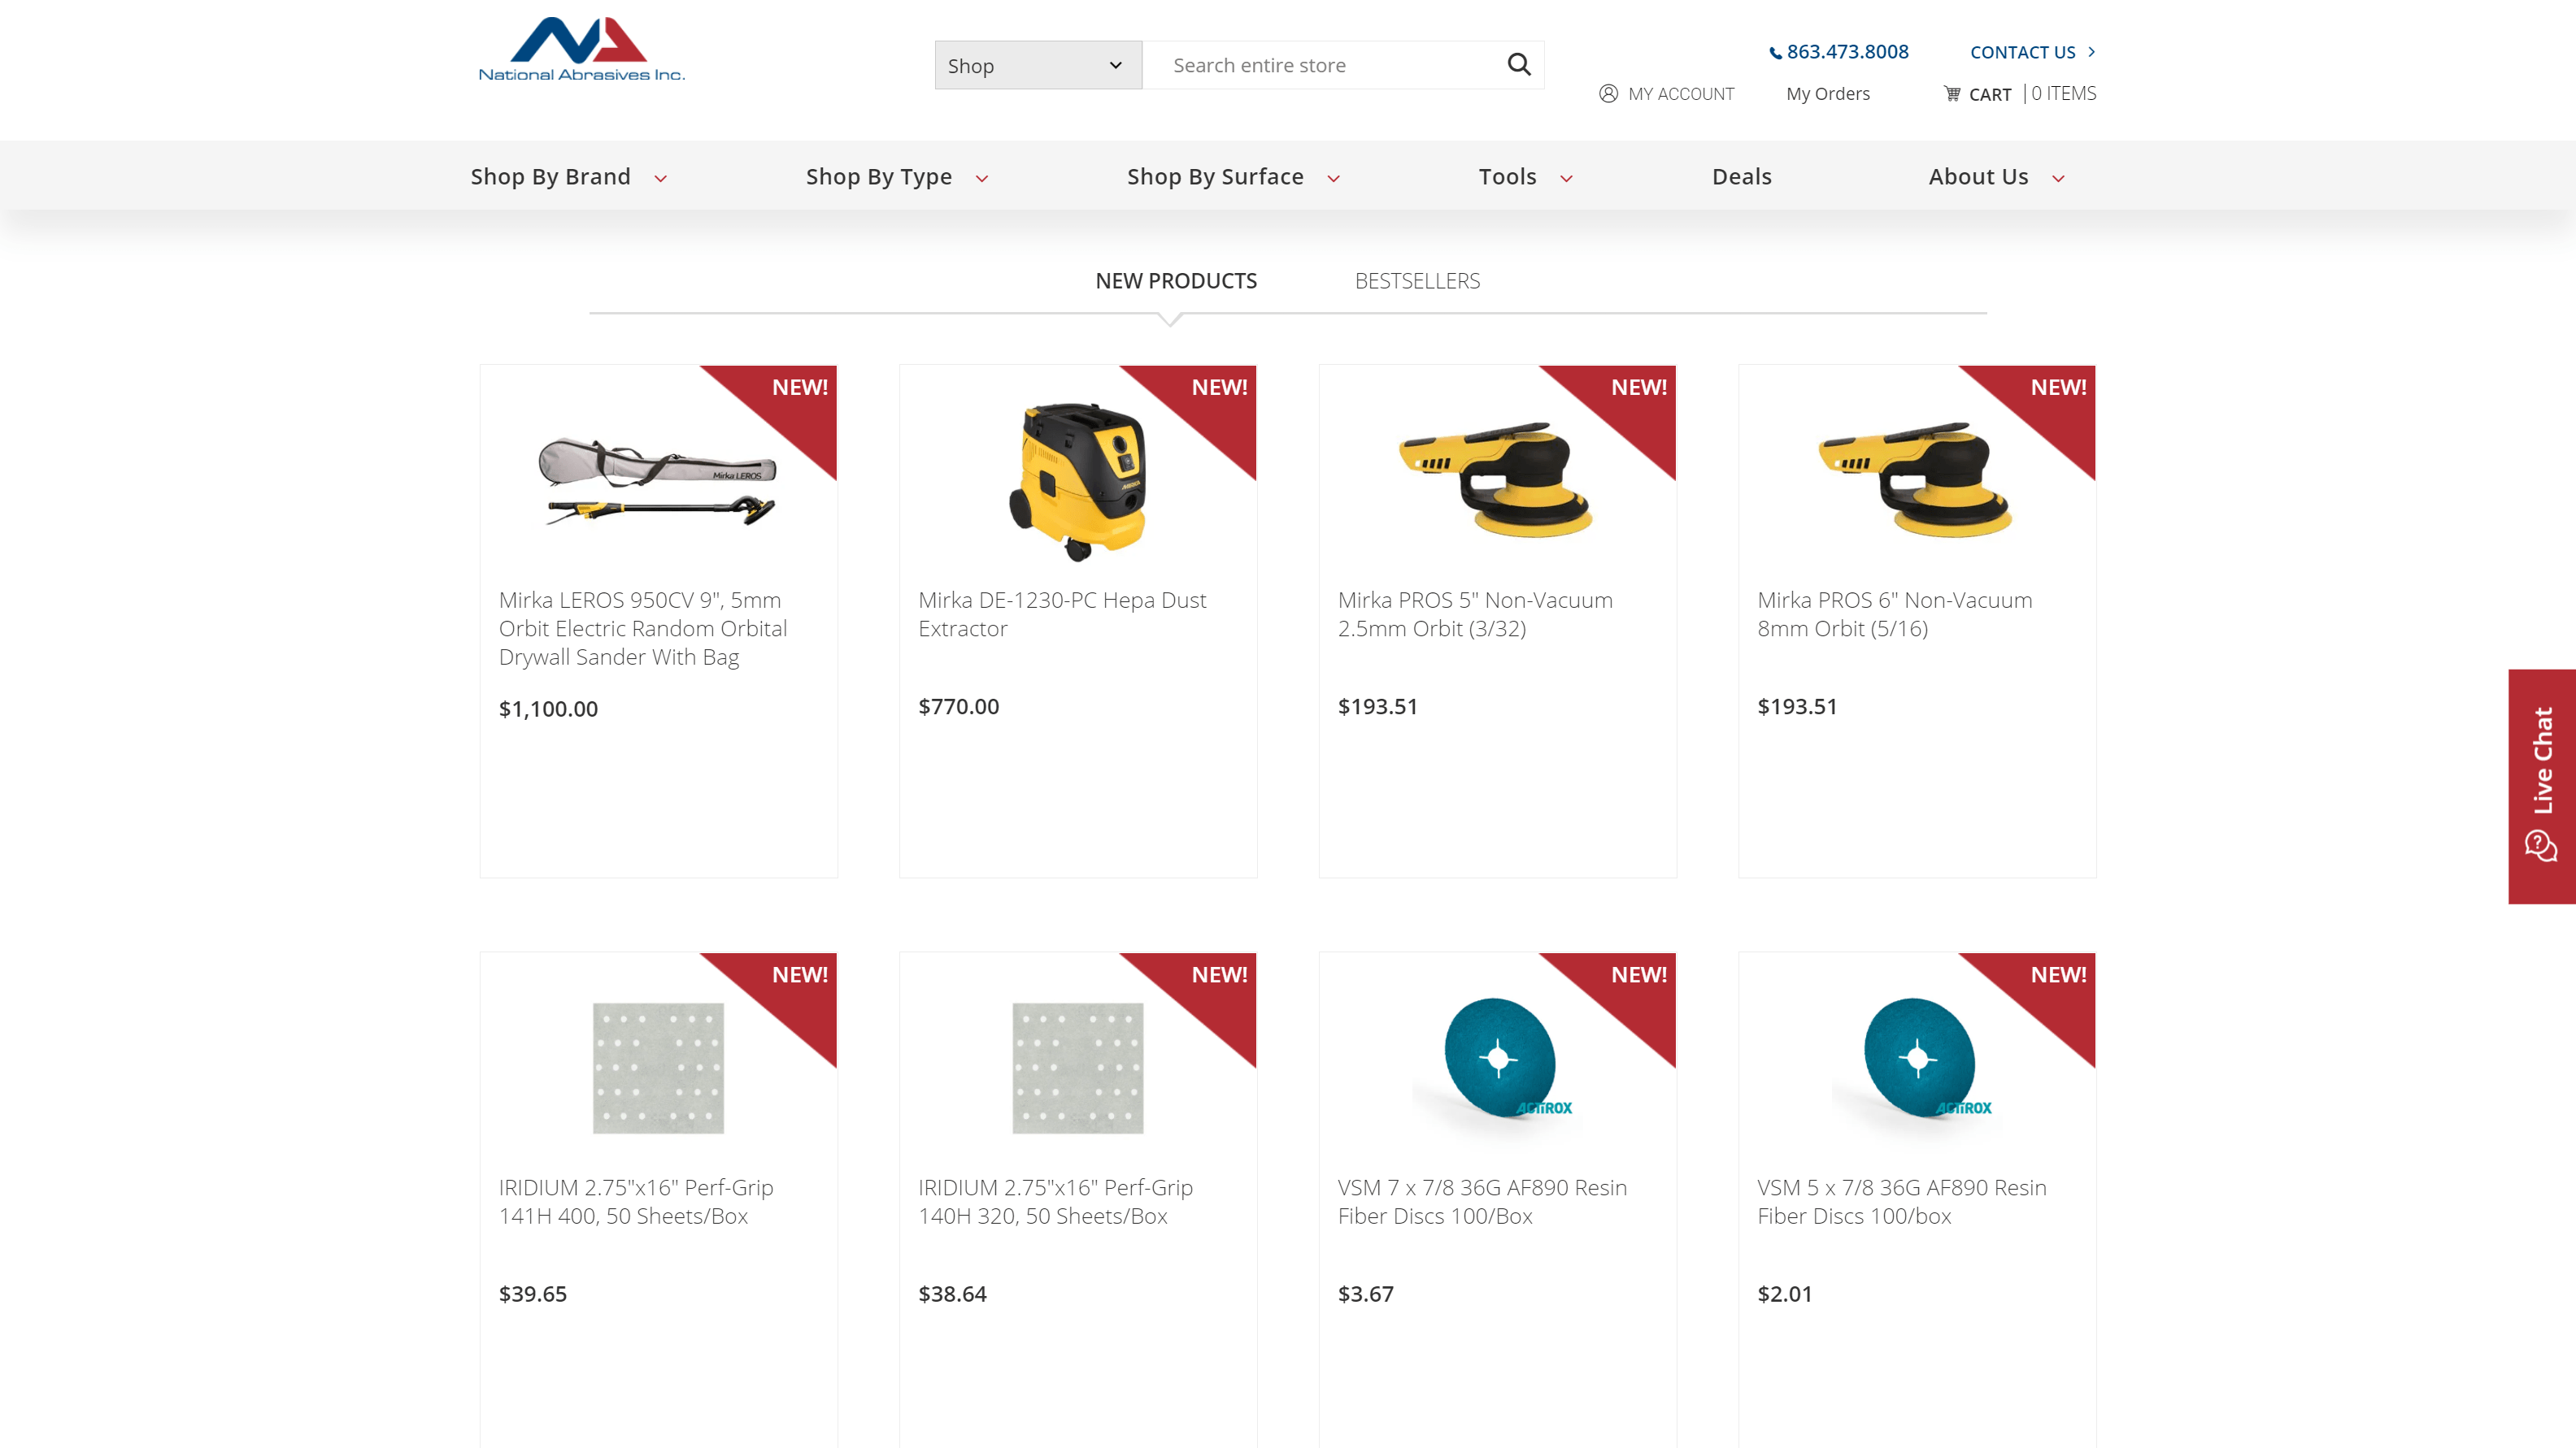Image resolution: width=2576 pixels, height=1448 pixels.
Task: Open the Live Chat side panel
Action: click(2541, 787)
